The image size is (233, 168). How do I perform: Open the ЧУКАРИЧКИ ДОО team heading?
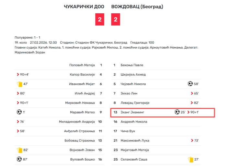point(83,7)
